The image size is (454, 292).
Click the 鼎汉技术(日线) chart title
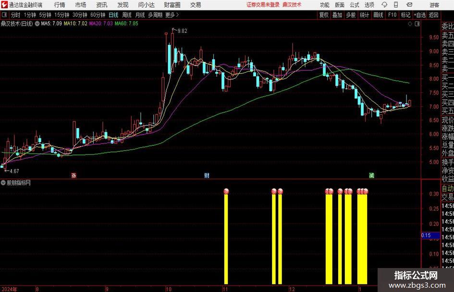(17, 23)
